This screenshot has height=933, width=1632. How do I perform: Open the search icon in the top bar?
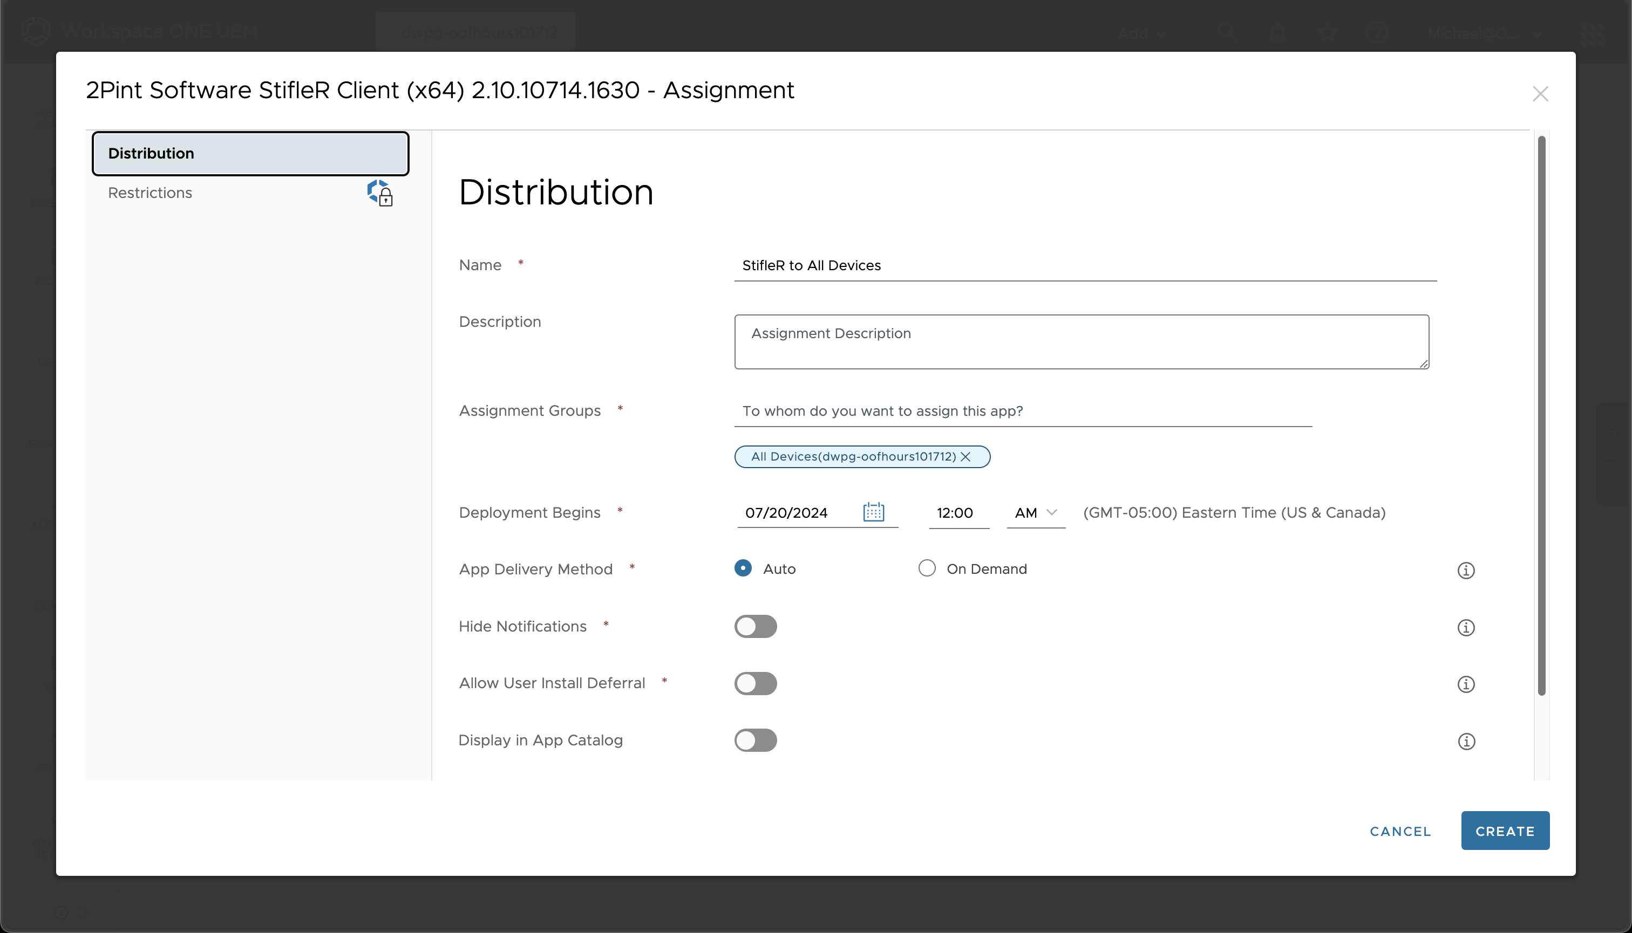tap(1227, 32)
